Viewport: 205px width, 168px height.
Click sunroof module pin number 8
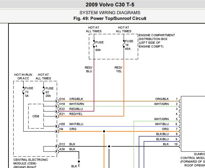click(177, 134)
